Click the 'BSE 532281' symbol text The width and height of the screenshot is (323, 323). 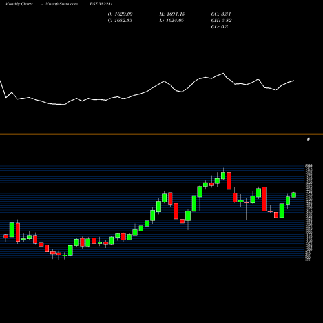[x=101, y=4]
